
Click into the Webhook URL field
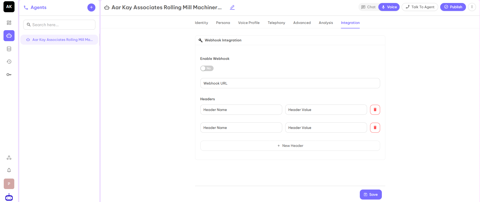(290, 83)
